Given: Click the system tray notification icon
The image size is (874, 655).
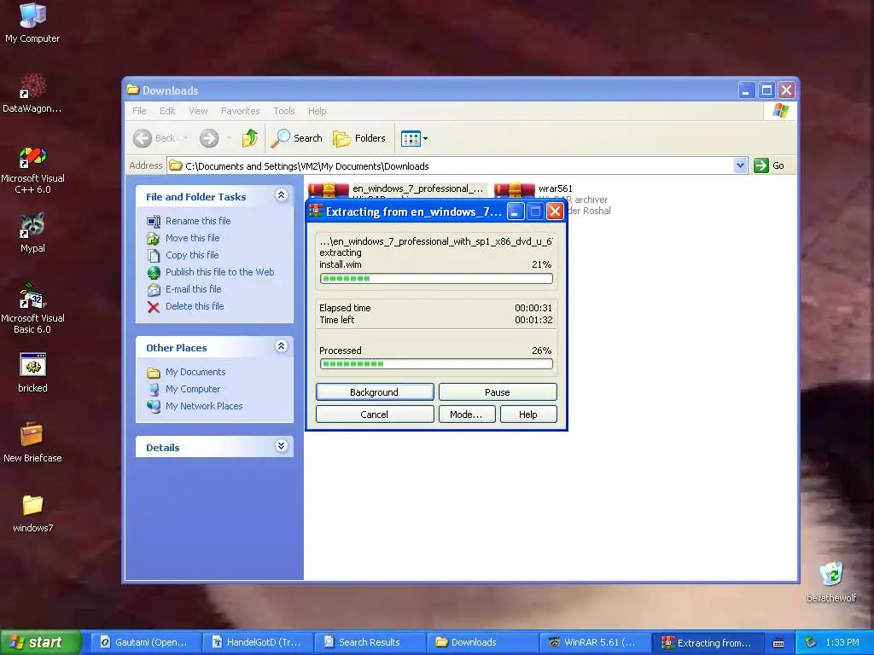Looking at the screenshot, I should pos(810,643).
